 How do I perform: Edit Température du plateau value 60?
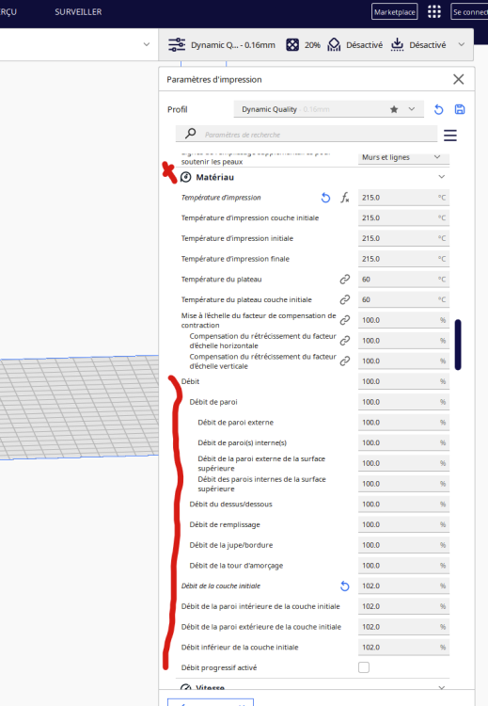click(x=403, y=280)
